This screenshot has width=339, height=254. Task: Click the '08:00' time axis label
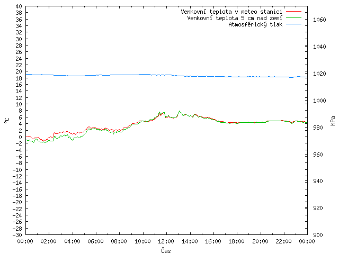[x=119, y=241]
